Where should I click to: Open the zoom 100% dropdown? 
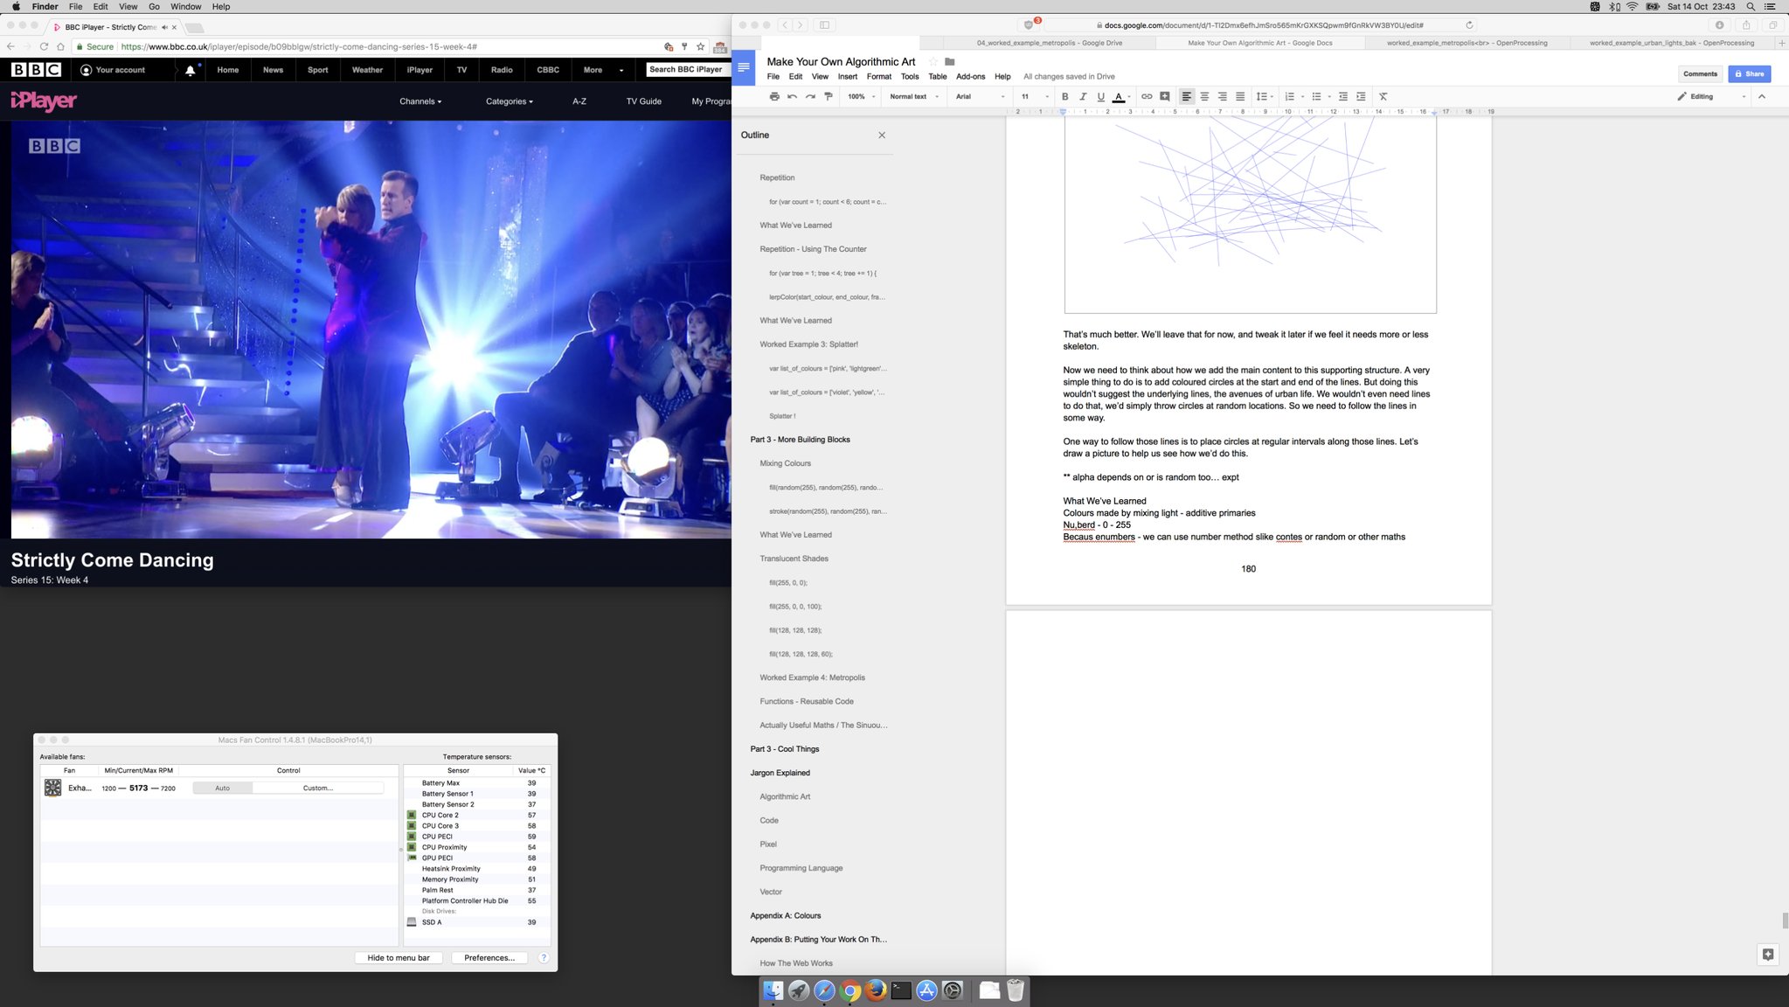click(x=861, y=97)
